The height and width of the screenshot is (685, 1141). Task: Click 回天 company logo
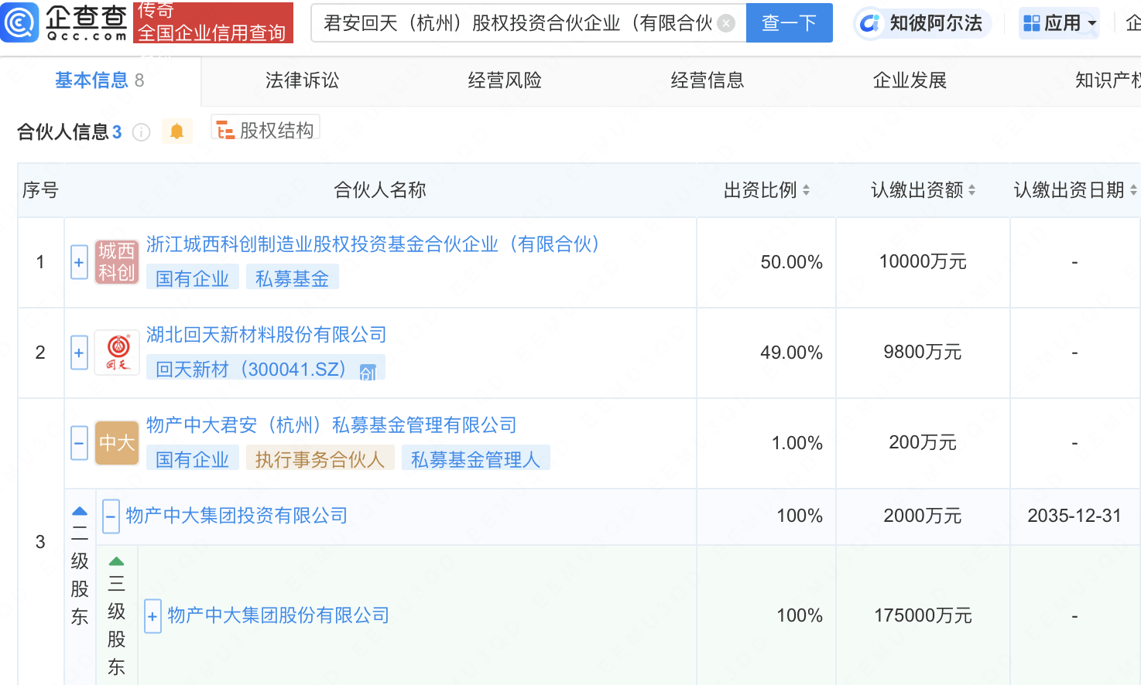click(x=117, y=353)
